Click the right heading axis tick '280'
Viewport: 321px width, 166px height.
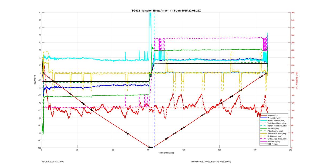coord(293,43)
